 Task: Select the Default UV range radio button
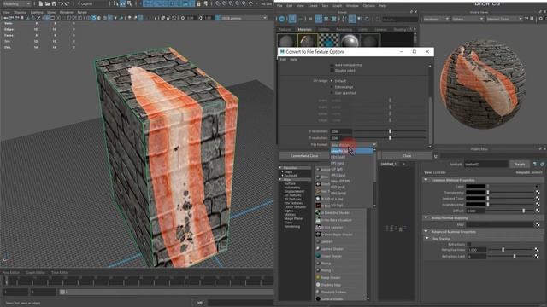332,81
